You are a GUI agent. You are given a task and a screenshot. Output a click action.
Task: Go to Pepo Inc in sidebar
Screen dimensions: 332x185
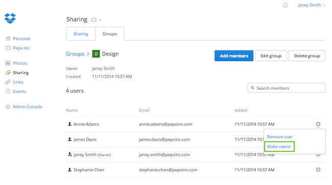tap(21, 48)
